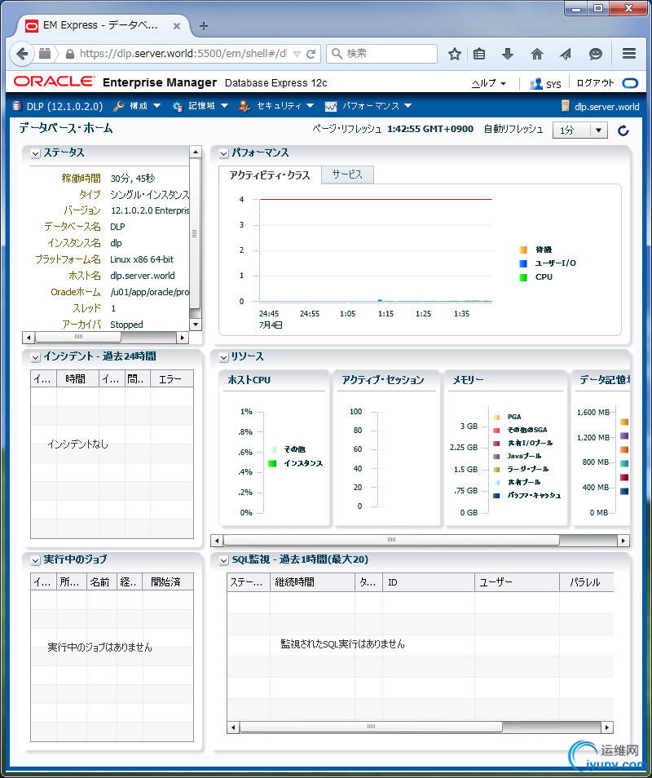Screen dimensions: 652x778
Task: Click the dlp.server.world host link
Action: (607, 106)
